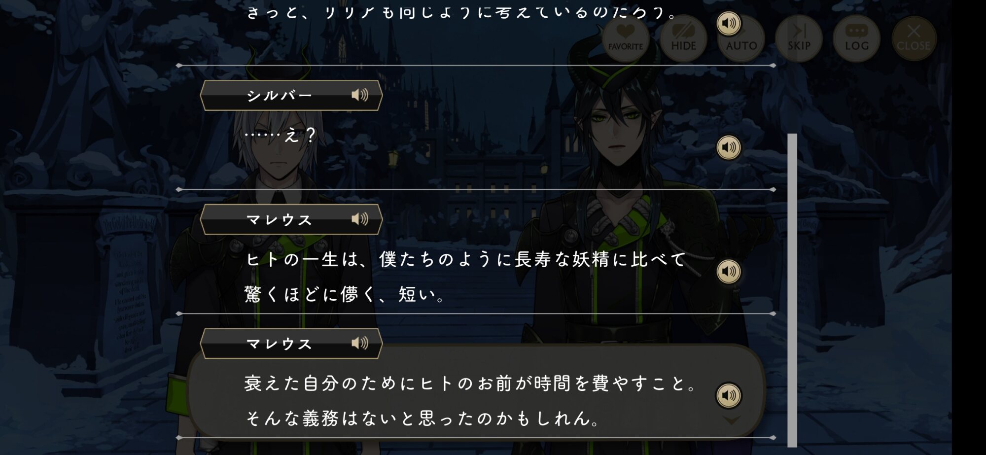The image size is (986, 455).
Task: Play voice for the ヒトの一生は line
Action: [729, 271]
